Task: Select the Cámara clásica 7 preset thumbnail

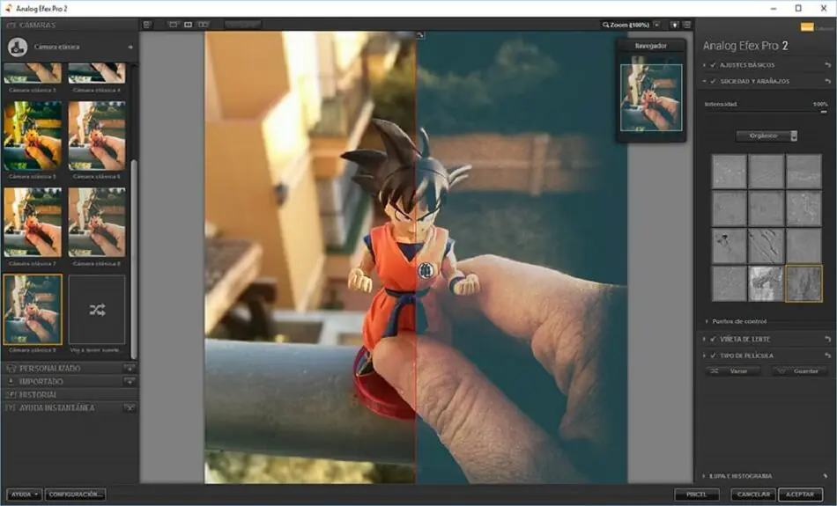Action: [x=33, y=223]
